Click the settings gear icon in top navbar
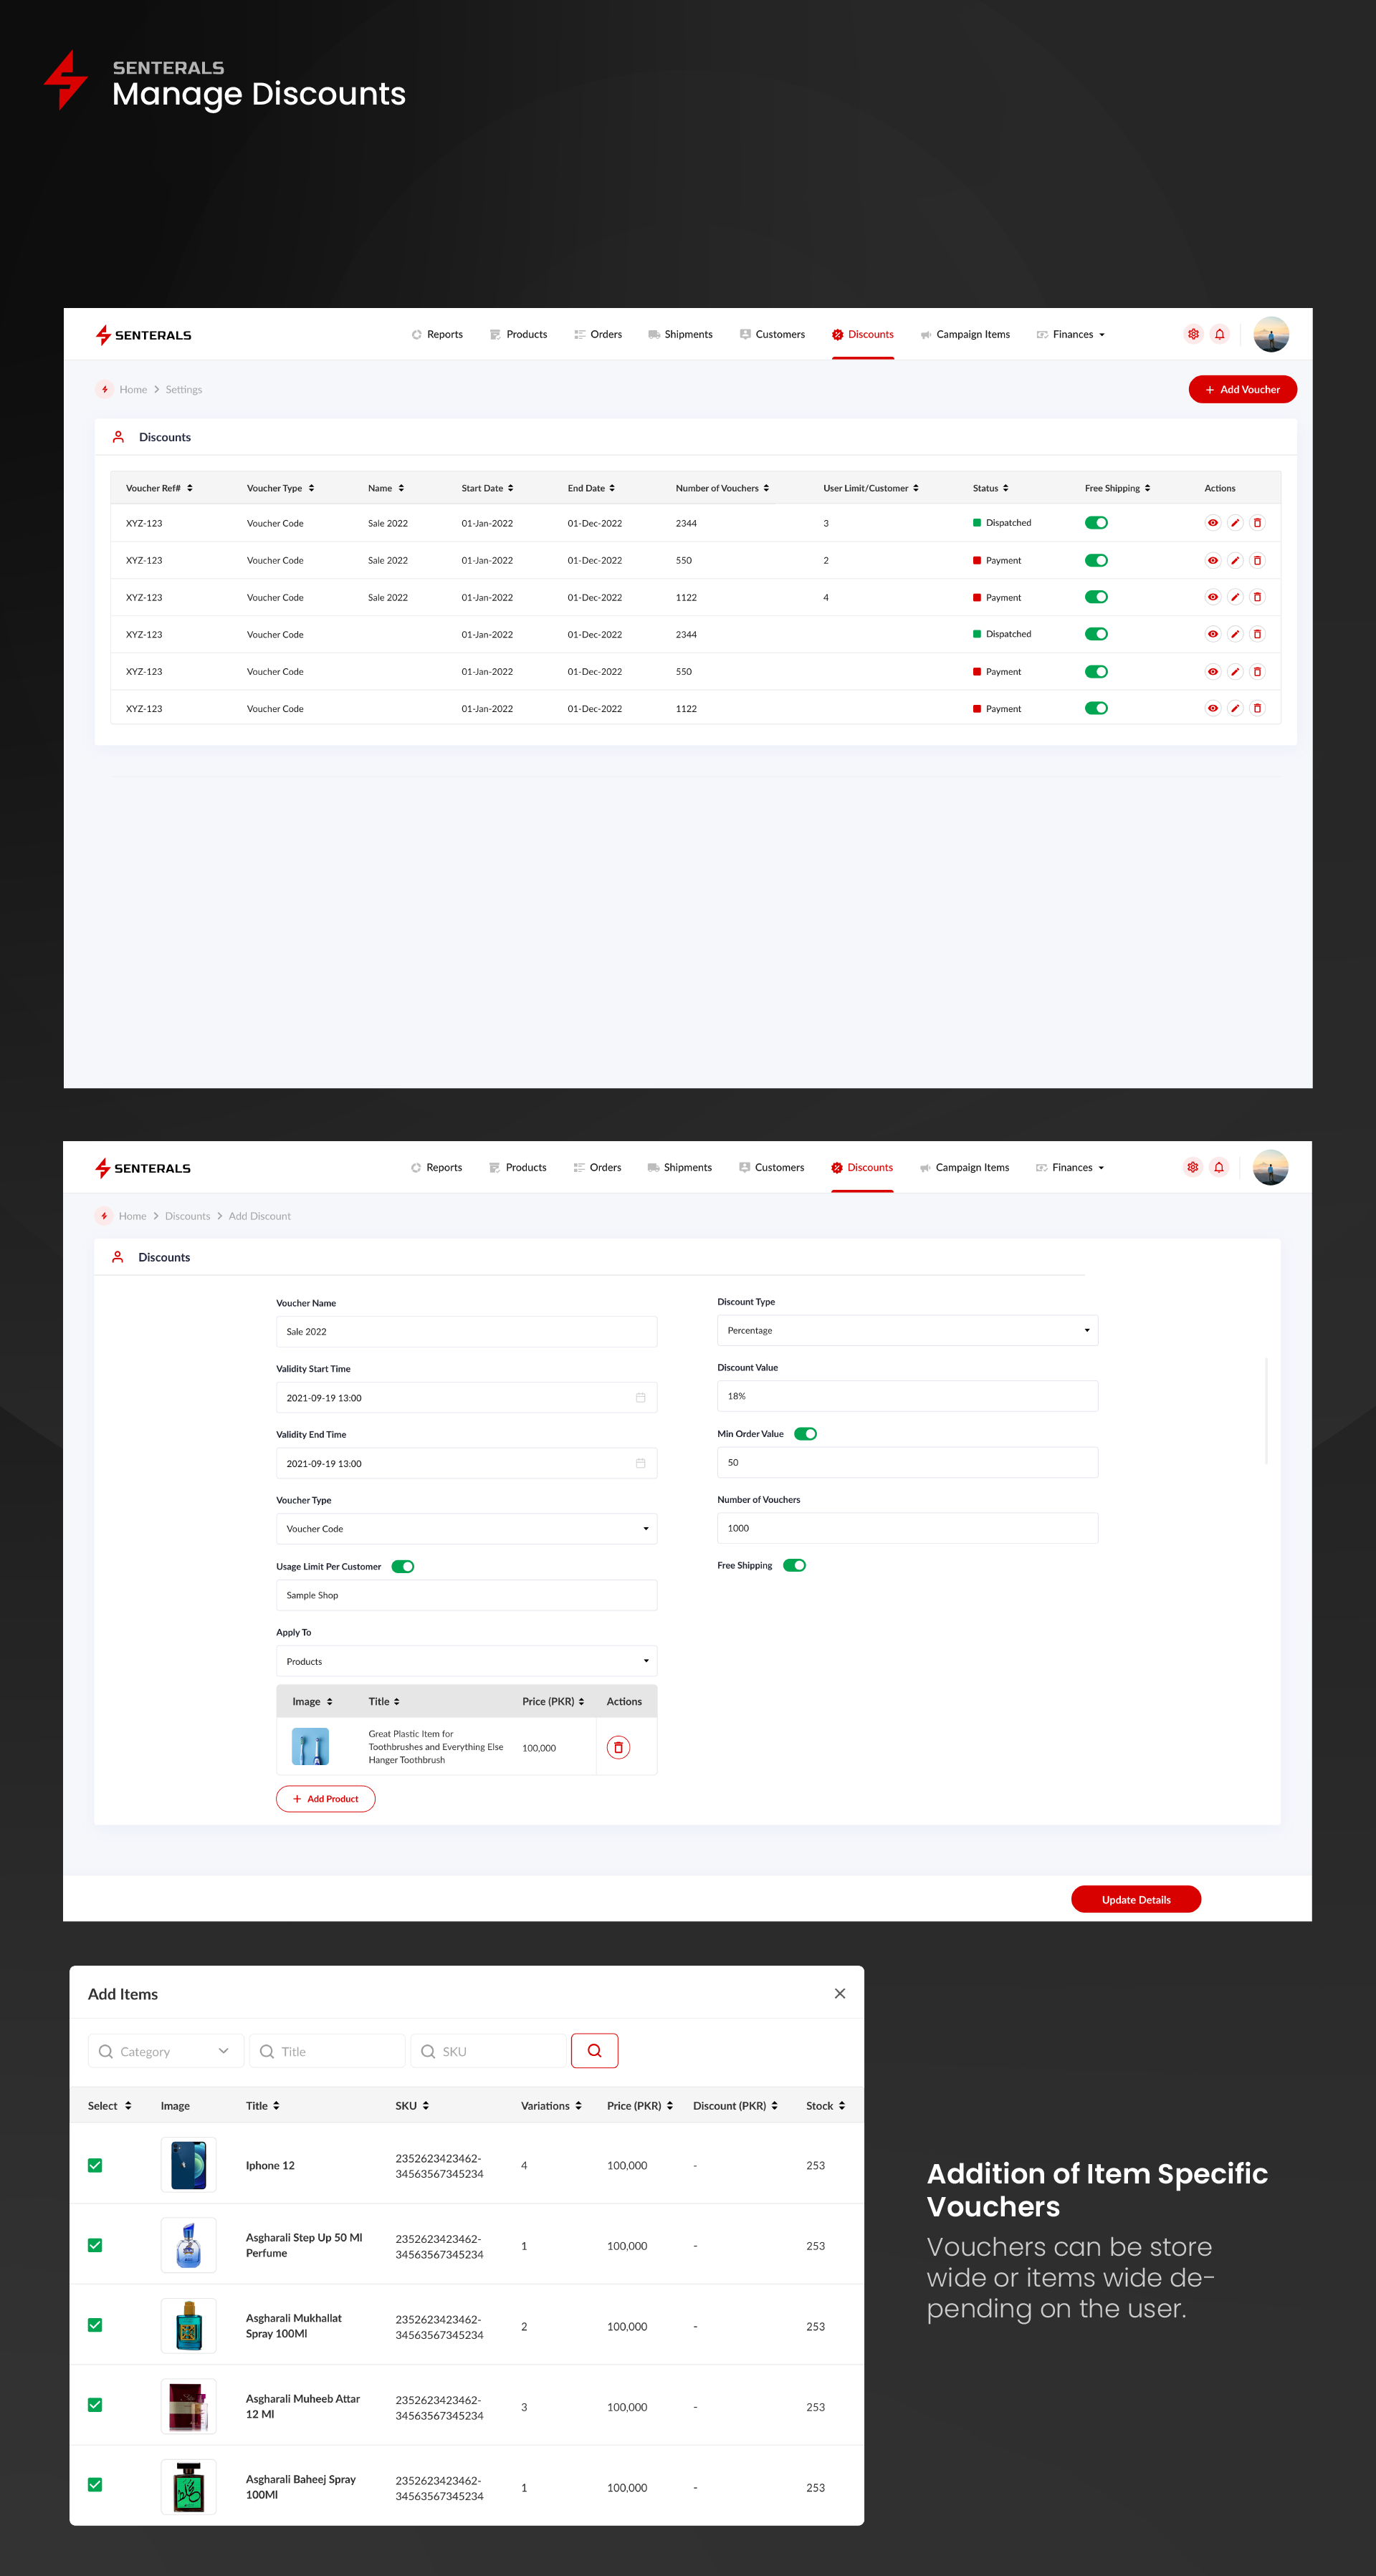 coord(1193,334)
